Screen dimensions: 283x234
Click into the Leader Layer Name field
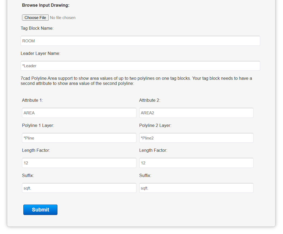[x=140, y=66]
